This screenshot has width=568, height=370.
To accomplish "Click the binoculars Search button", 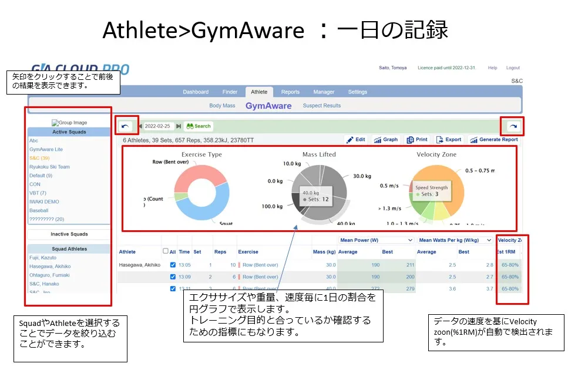I will coord(198,126).
